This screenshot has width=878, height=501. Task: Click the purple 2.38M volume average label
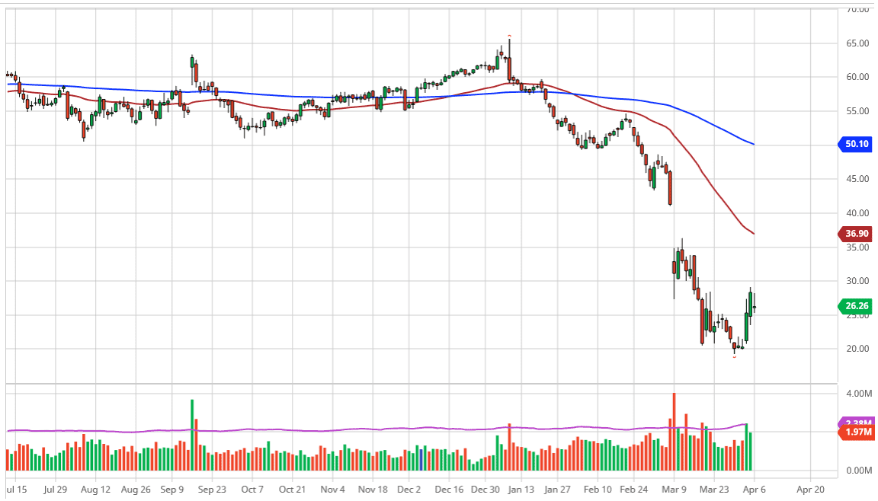[x=858, y=423]
